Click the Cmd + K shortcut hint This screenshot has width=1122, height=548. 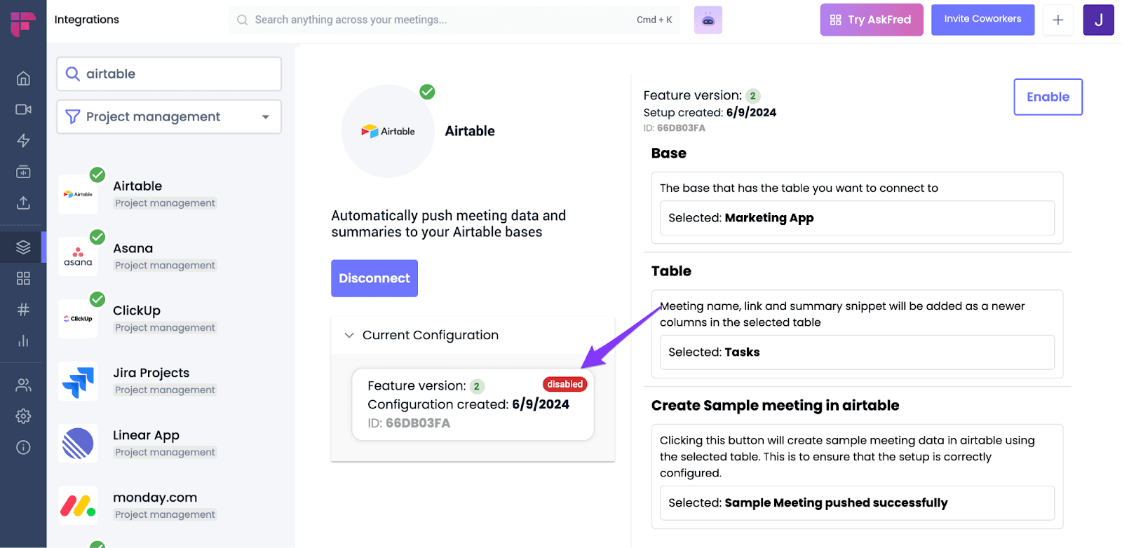point(654,20)
